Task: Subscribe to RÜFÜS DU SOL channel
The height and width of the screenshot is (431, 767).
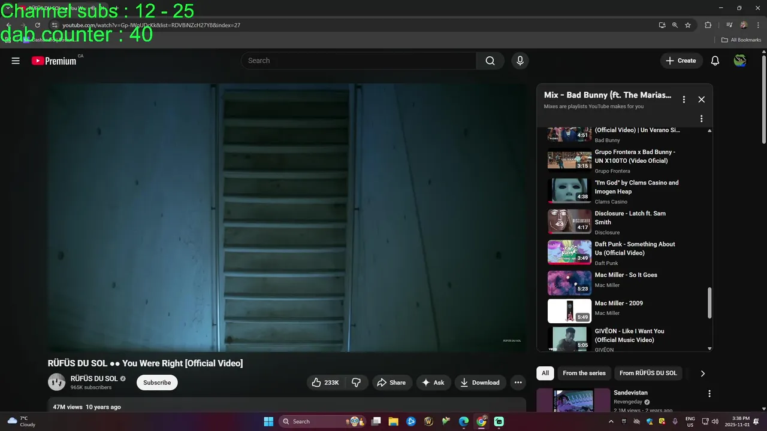Action: (x=157, y=383)
